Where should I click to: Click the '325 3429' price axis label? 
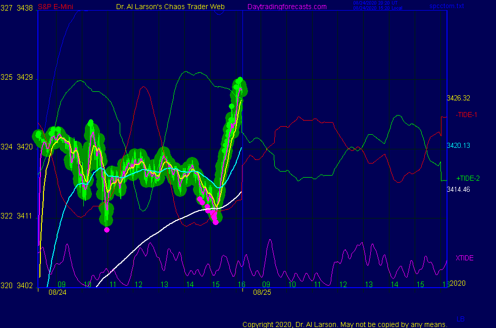[17, 77]
